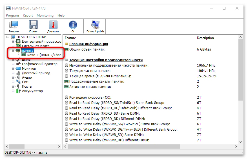The image size is (248, 159).
Task: Select the Текущее время (tCAS-tRCD-tRP-tRAS) row
Action: click(x=151, y=76)
